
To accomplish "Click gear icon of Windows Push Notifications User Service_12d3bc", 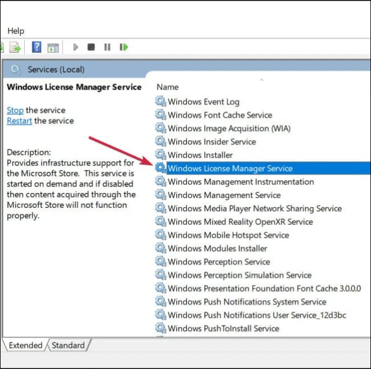I will click(x=161, y=315).
